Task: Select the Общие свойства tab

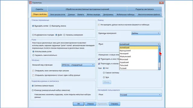Action: pos(40,14)
